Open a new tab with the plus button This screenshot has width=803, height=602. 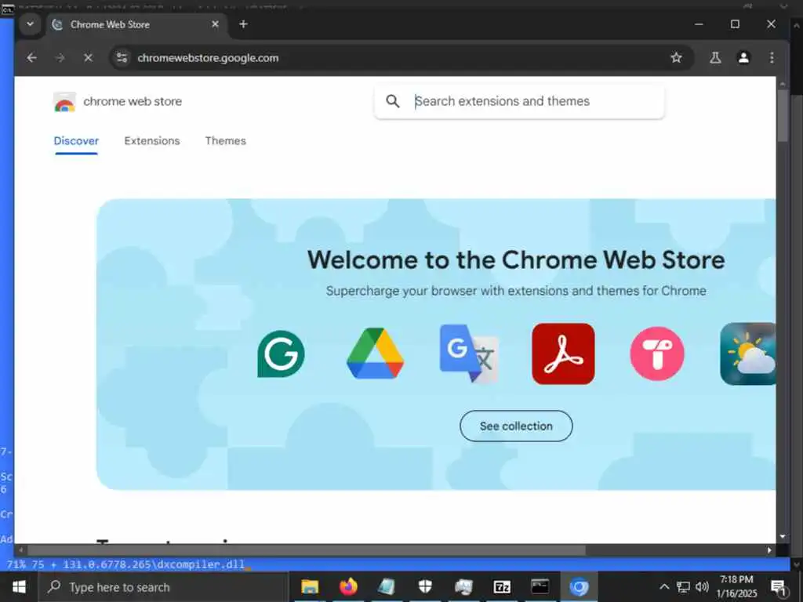(x=243, y=24)
